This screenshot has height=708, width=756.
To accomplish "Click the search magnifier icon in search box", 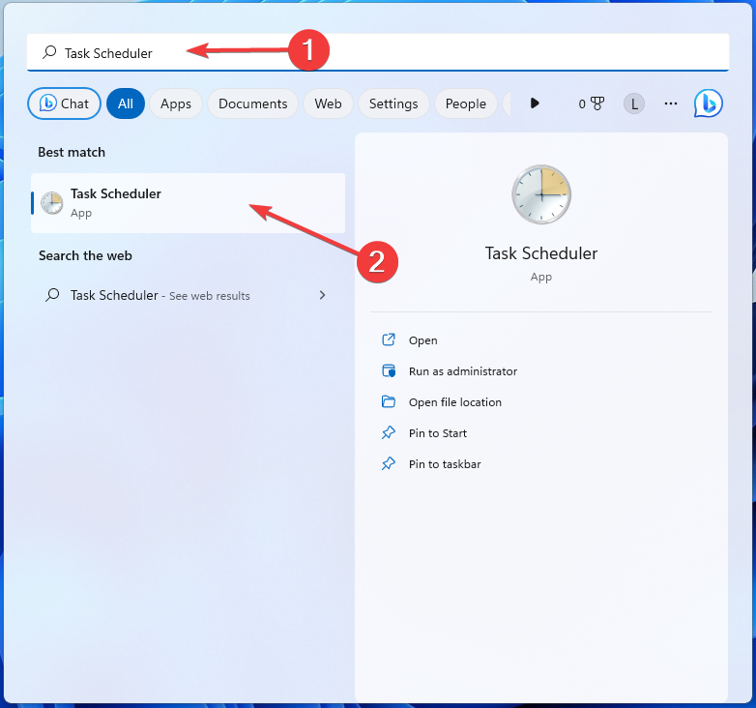I will 49,53.
